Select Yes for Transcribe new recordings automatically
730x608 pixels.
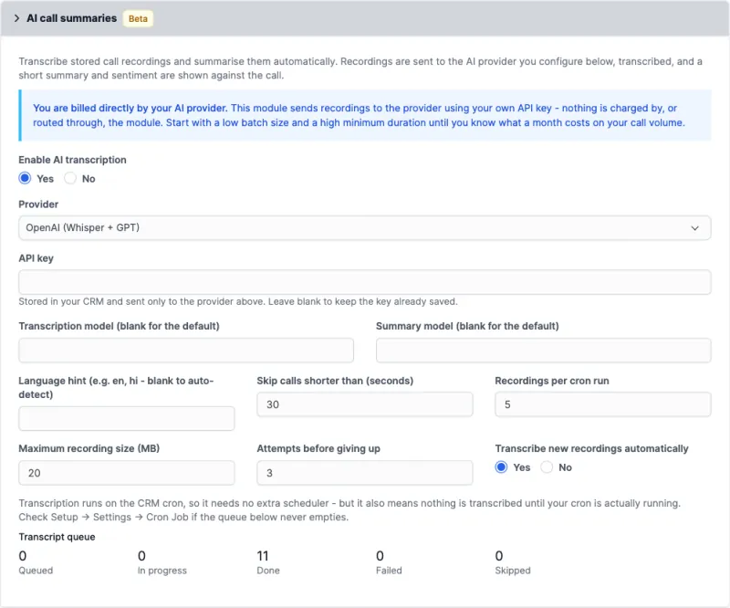(501, 467)
